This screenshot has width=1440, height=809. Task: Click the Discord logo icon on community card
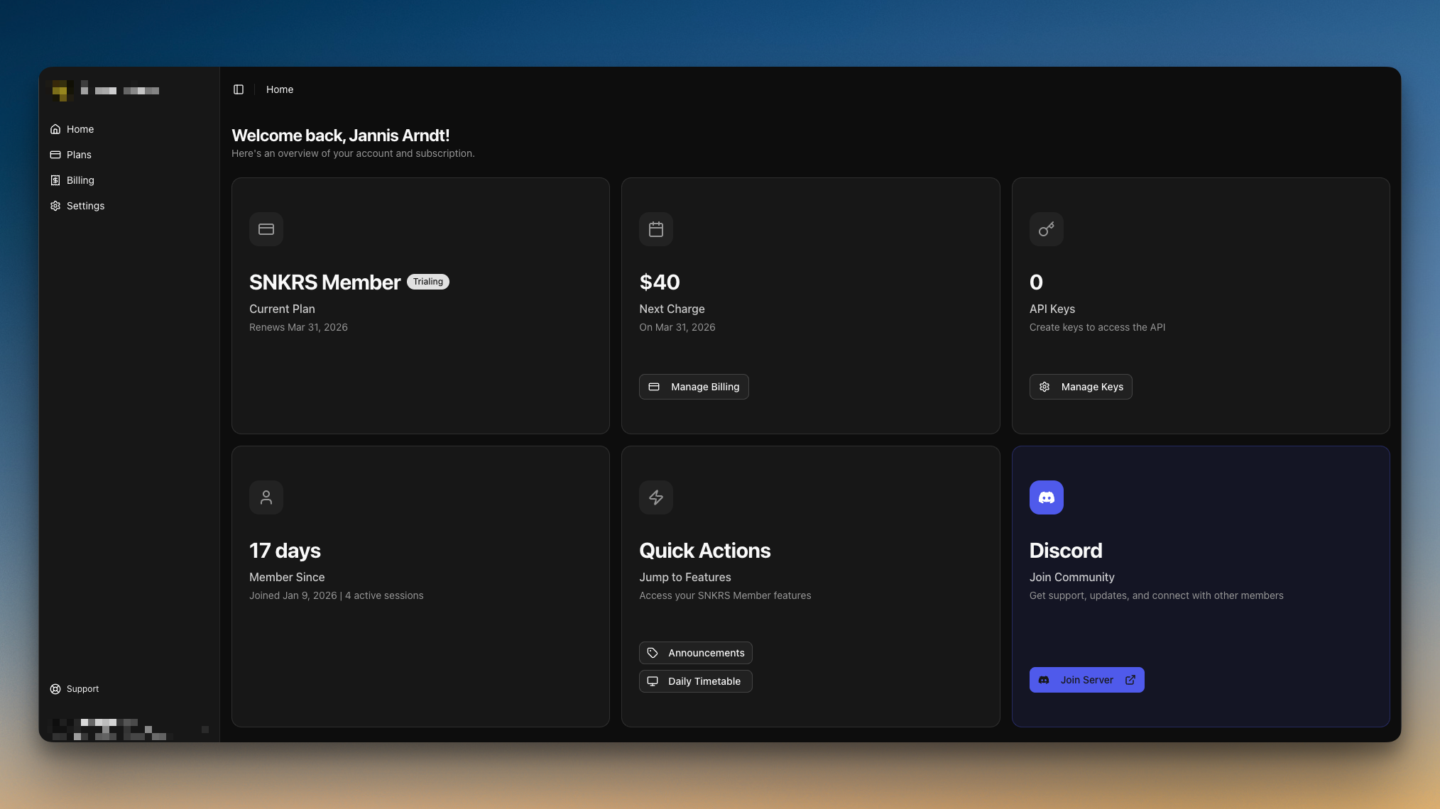[x=1046, y=497]
